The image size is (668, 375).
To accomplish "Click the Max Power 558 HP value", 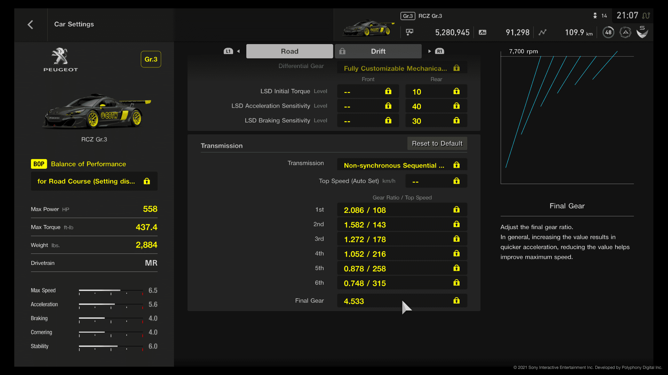I will 150,209.
